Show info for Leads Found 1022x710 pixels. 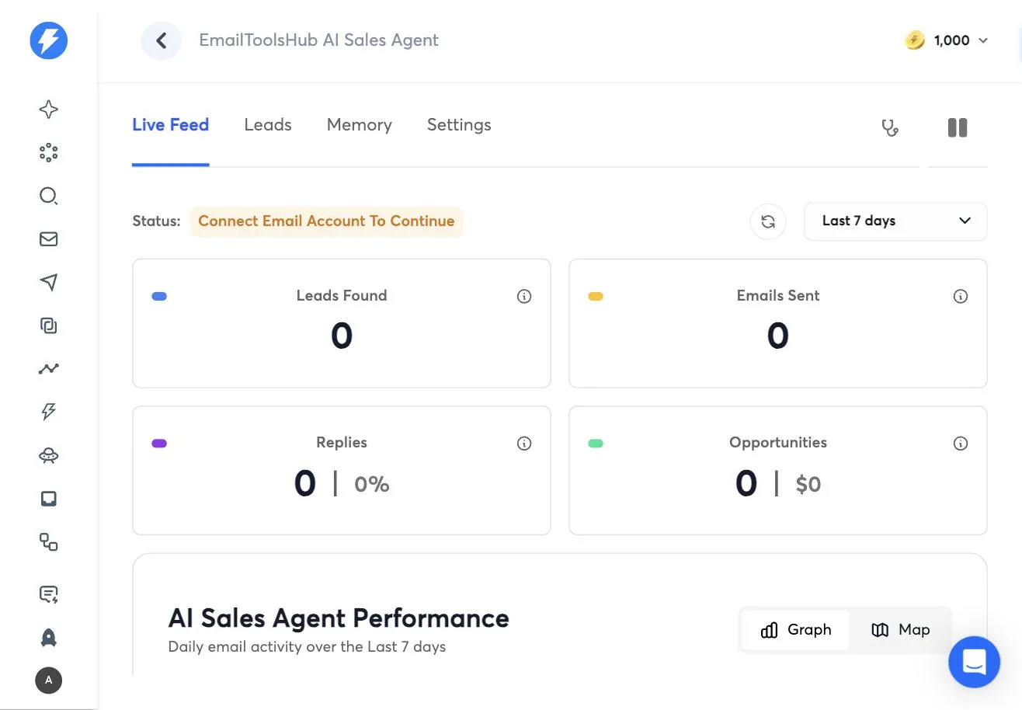(x=524, y=296)
